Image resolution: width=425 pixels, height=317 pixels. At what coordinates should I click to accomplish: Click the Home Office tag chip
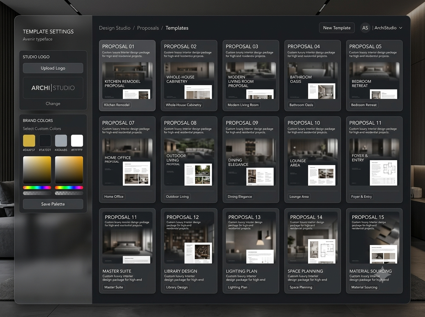click(x=114, y=197)
